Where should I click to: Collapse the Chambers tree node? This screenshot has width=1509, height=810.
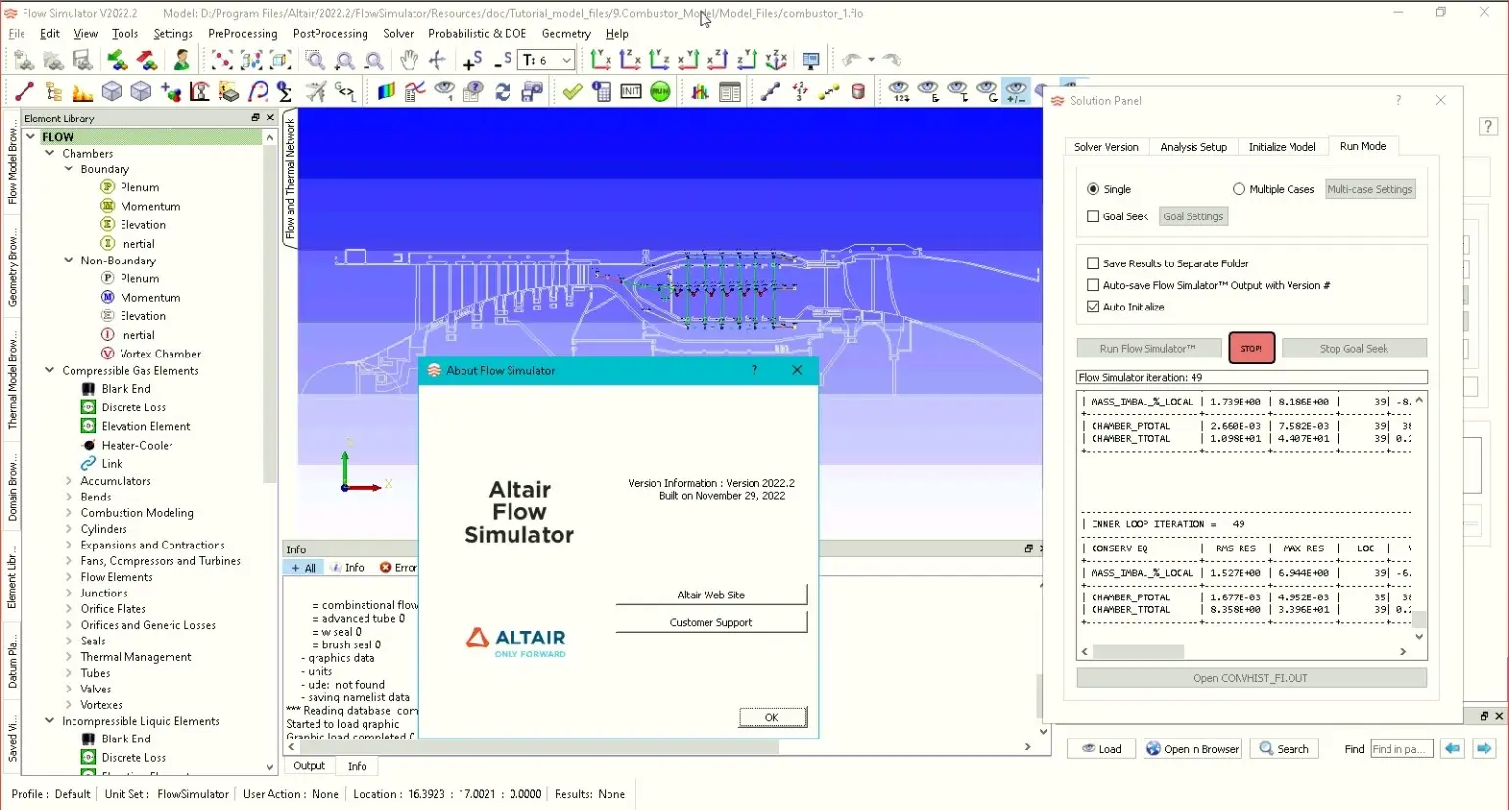tap(49, 153)
